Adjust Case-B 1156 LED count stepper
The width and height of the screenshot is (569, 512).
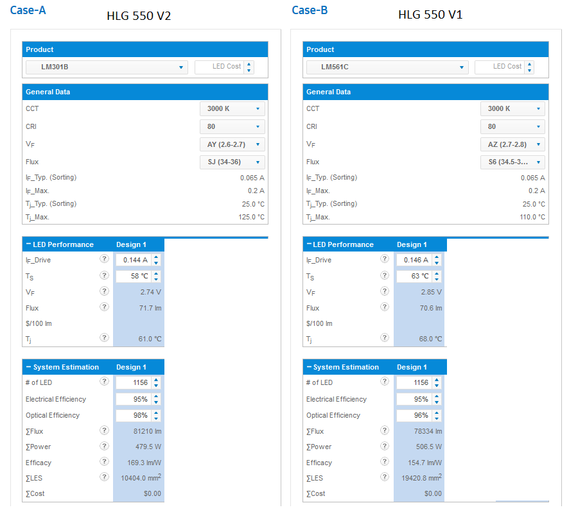[437, 382]
